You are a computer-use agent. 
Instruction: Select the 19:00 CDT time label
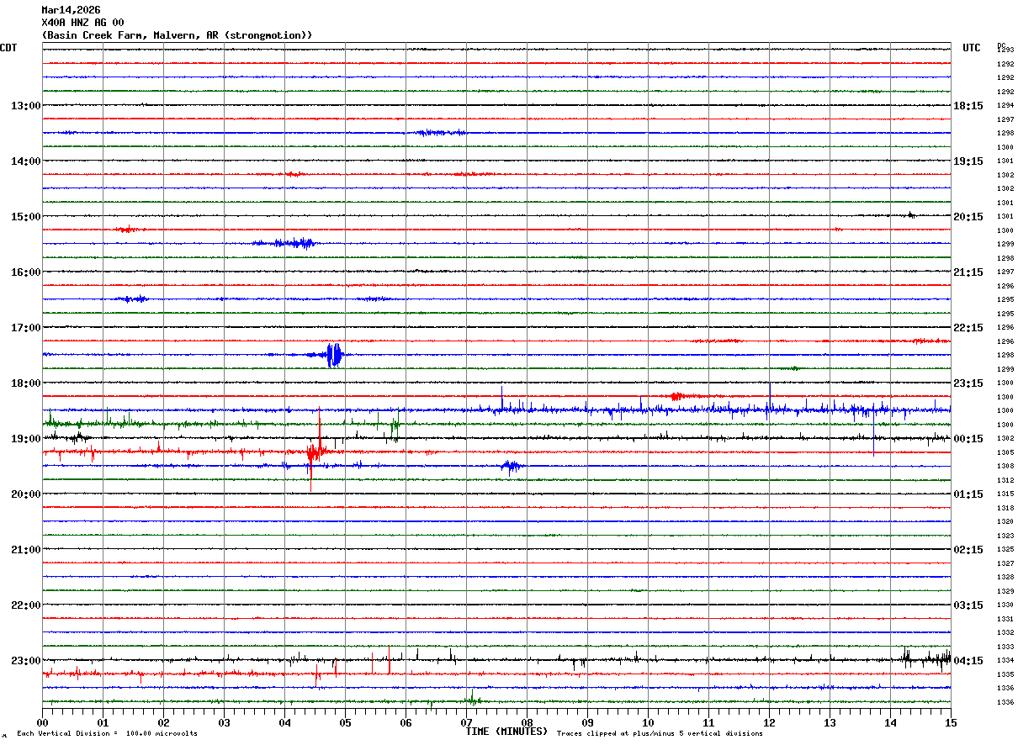pyautogui.click(x=25, y=439)
